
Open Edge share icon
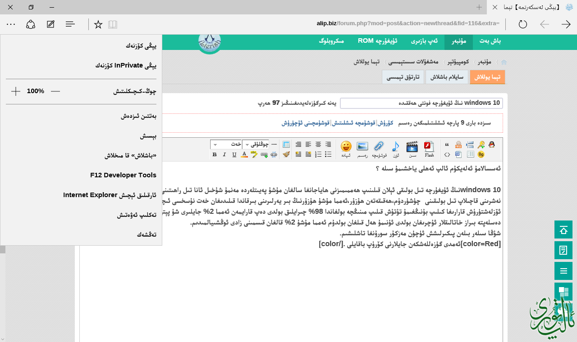(31, 24)
